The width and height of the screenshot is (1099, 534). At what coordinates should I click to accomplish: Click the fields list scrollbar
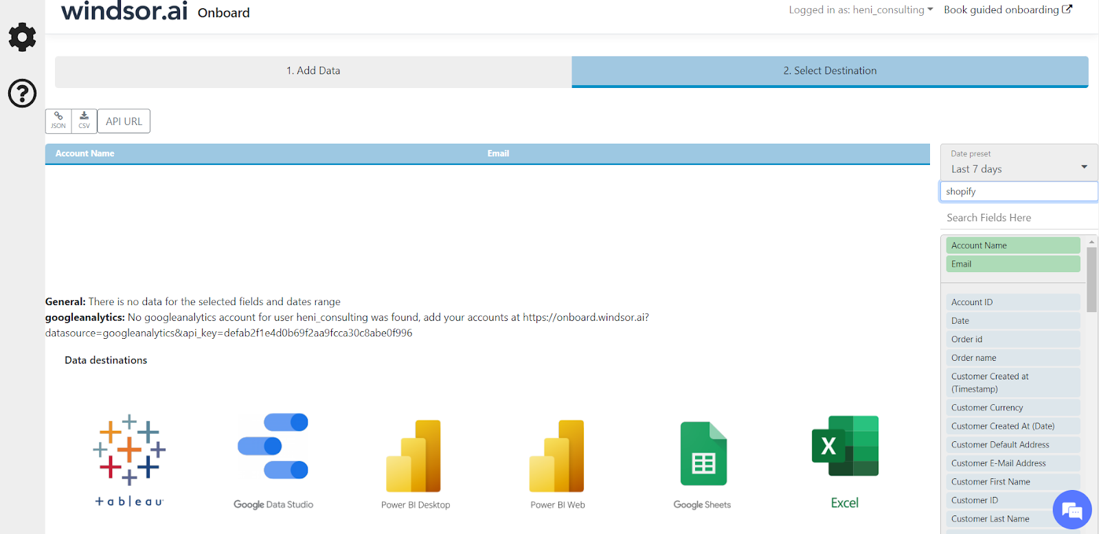coord(1091,280)
